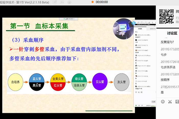Click the home icon in the title bar

pos(69,2)
